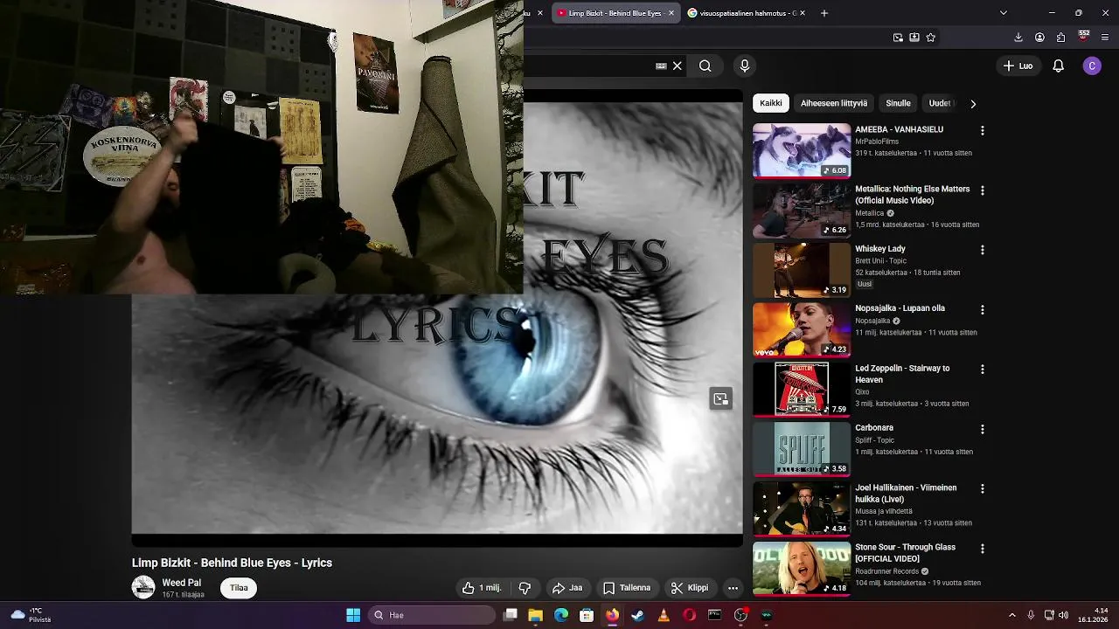Open AMEEBA - VANHASIELU husky thumbnail
The height and width of the screenshot is (629, 1119).
(802, 150)
